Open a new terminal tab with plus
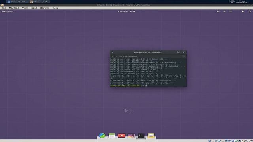 coord(112,56)
